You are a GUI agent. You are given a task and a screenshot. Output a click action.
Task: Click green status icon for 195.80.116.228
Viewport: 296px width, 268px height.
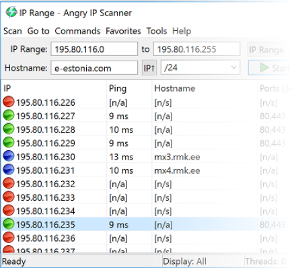coord(9,129)
